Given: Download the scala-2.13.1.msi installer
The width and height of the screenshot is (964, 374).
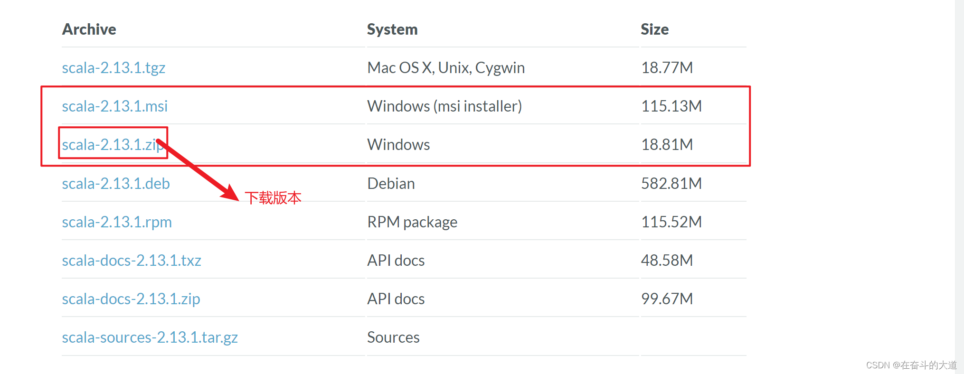Looking at the screenshot, I should click(115, 106).
